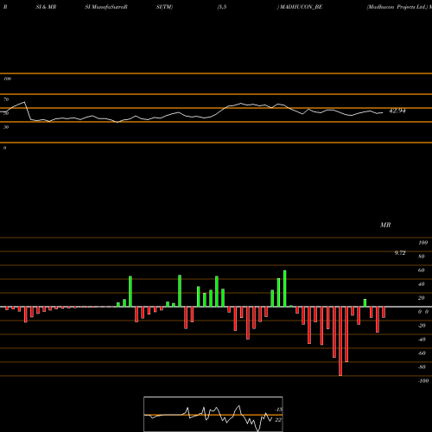Screen dimensions: 432x432
Task: Click the -20 label on MR axis
Action: pos(422,326)
